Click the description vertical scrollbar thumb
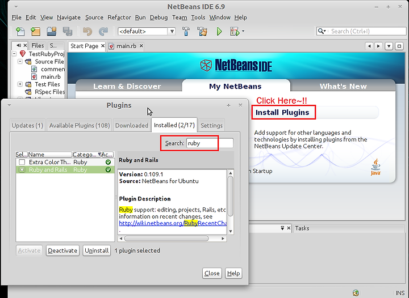This screenshot has height=298, width=409. (x=230, y=196)
